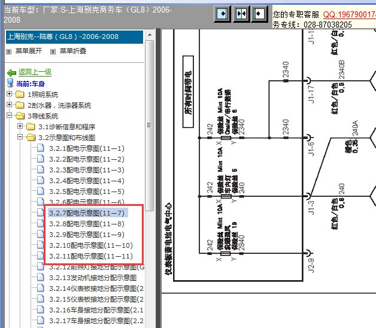Click the 3.2示意图和布线图 folder label
This screenshot has width=376, height=328.
pos(67,138)
